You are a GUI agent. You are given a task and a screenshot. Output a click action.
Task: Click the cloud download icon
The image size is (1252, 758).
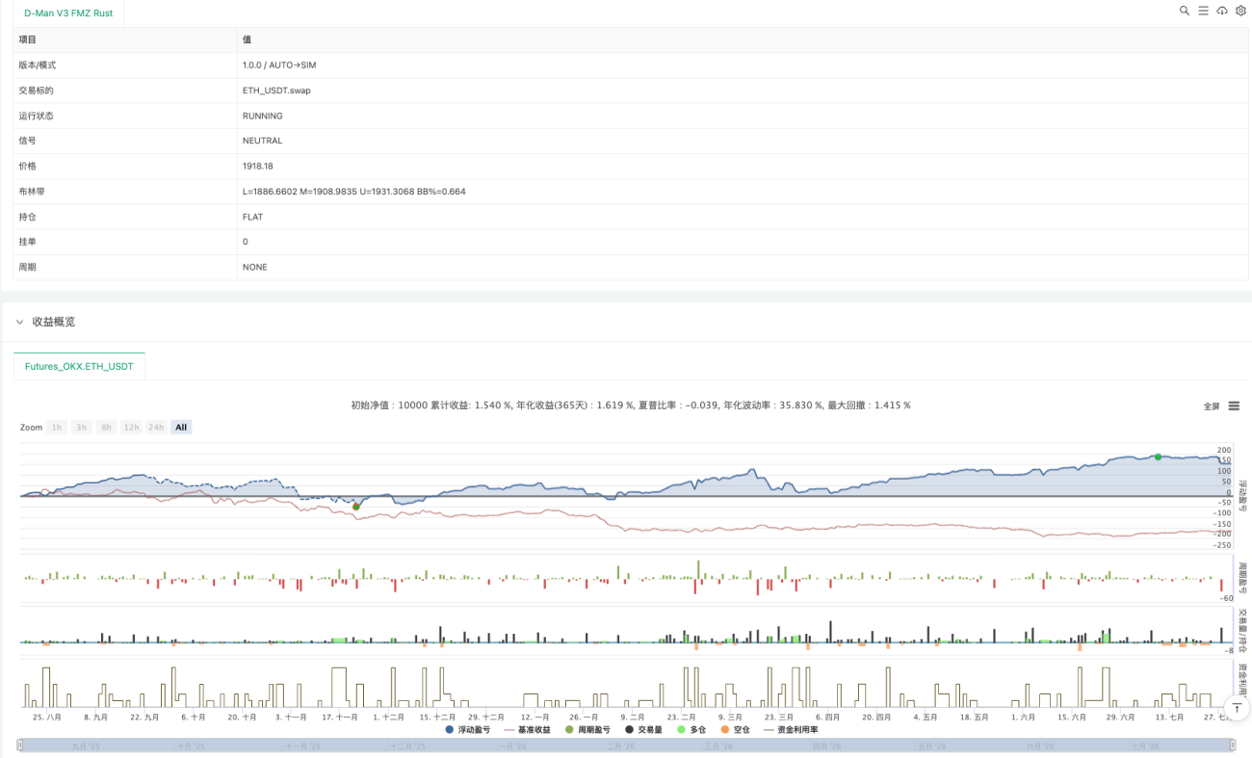tap(1222, 11)
